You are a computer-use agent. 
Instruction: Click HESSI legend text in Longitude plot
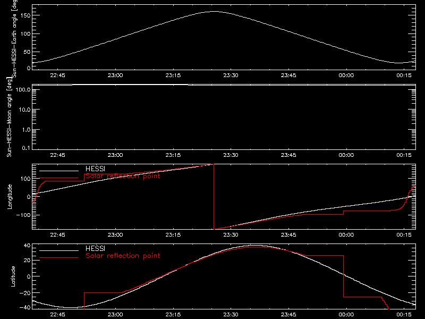coord(96,169)
